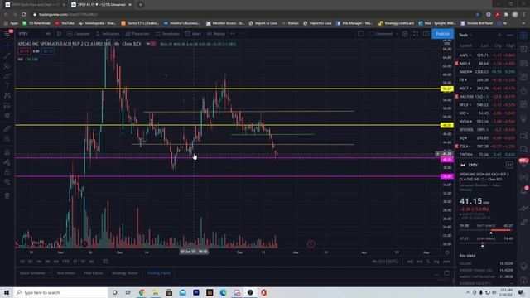Open chart settings gear icon

click(405, 34)
